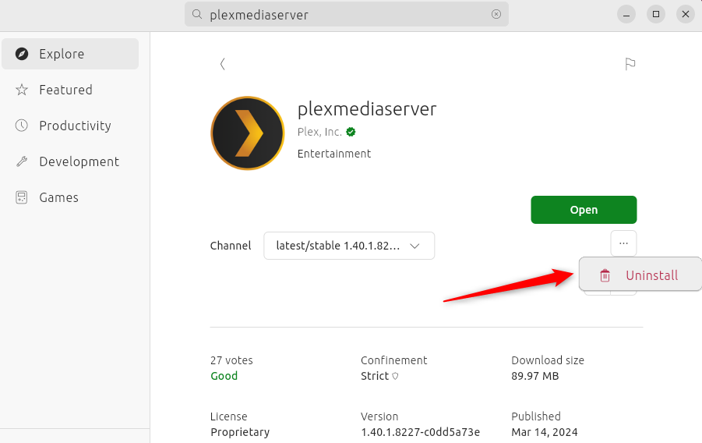Click the plexmediaserver app title
Screen dimensions: 702x443
(x=367, y=109)
